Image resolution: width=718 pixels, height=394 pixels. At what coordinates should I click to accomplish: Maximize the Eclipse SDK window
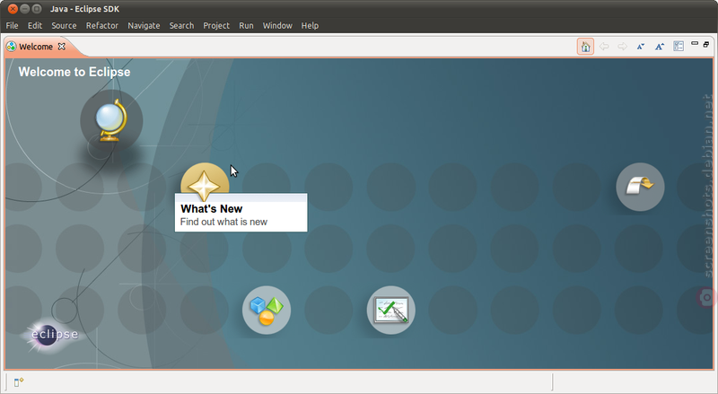coord(37,9)
